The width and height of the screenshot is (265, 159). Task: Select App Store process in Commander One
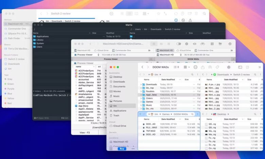coord(90,106)
